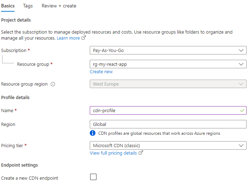
Task: Open the Pricing tier dropdown
Action: (168, 145)
